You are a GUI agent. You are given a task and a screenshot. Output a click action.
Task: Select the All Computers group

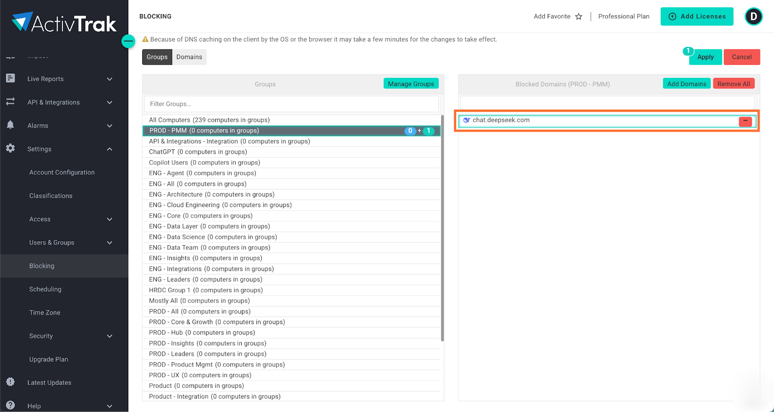click(x=291, y=120)
